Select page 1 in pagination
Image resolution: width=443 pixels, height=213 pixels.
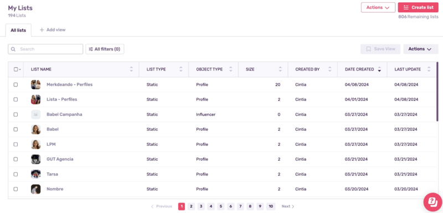(x=182, y=206)
